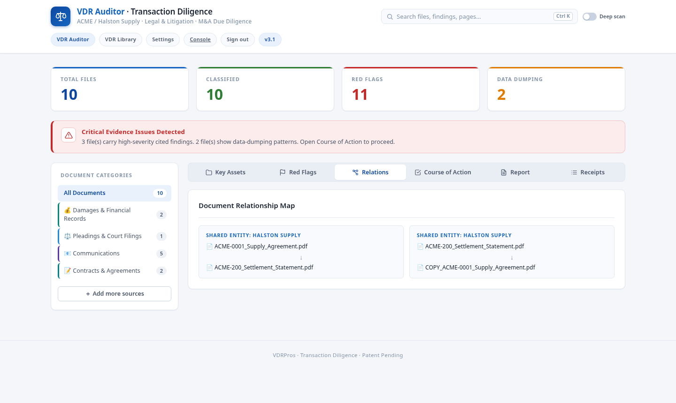Click the folder icon on Key Assets

coord(209,172)
